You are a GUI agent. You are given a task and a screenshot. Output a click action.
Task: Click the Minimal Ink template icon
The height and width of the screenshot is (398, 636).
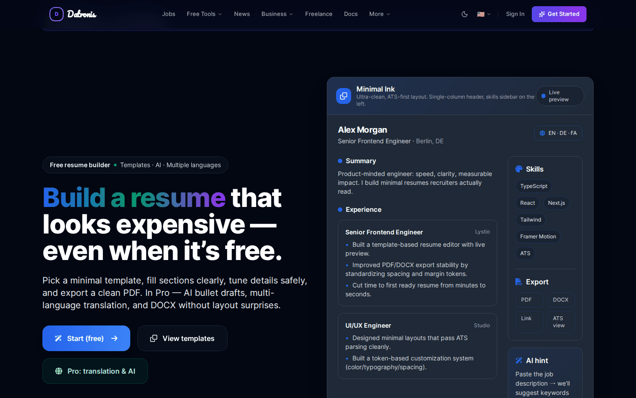pyautogui.click(x=344, y=96)
